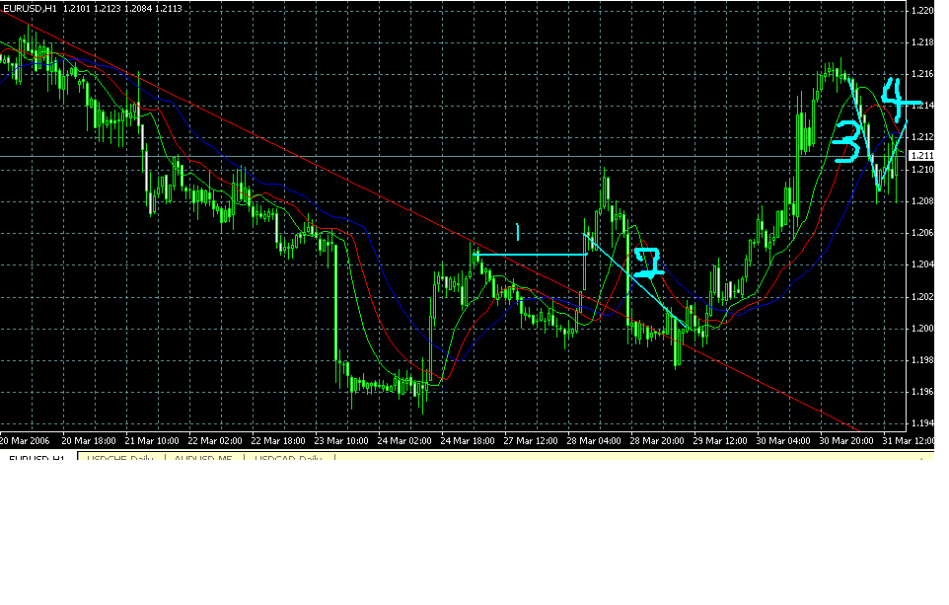This screenshot has width=949, height=605.
Task: Click the 1.206 price scale label
Action: pos(921,233)
